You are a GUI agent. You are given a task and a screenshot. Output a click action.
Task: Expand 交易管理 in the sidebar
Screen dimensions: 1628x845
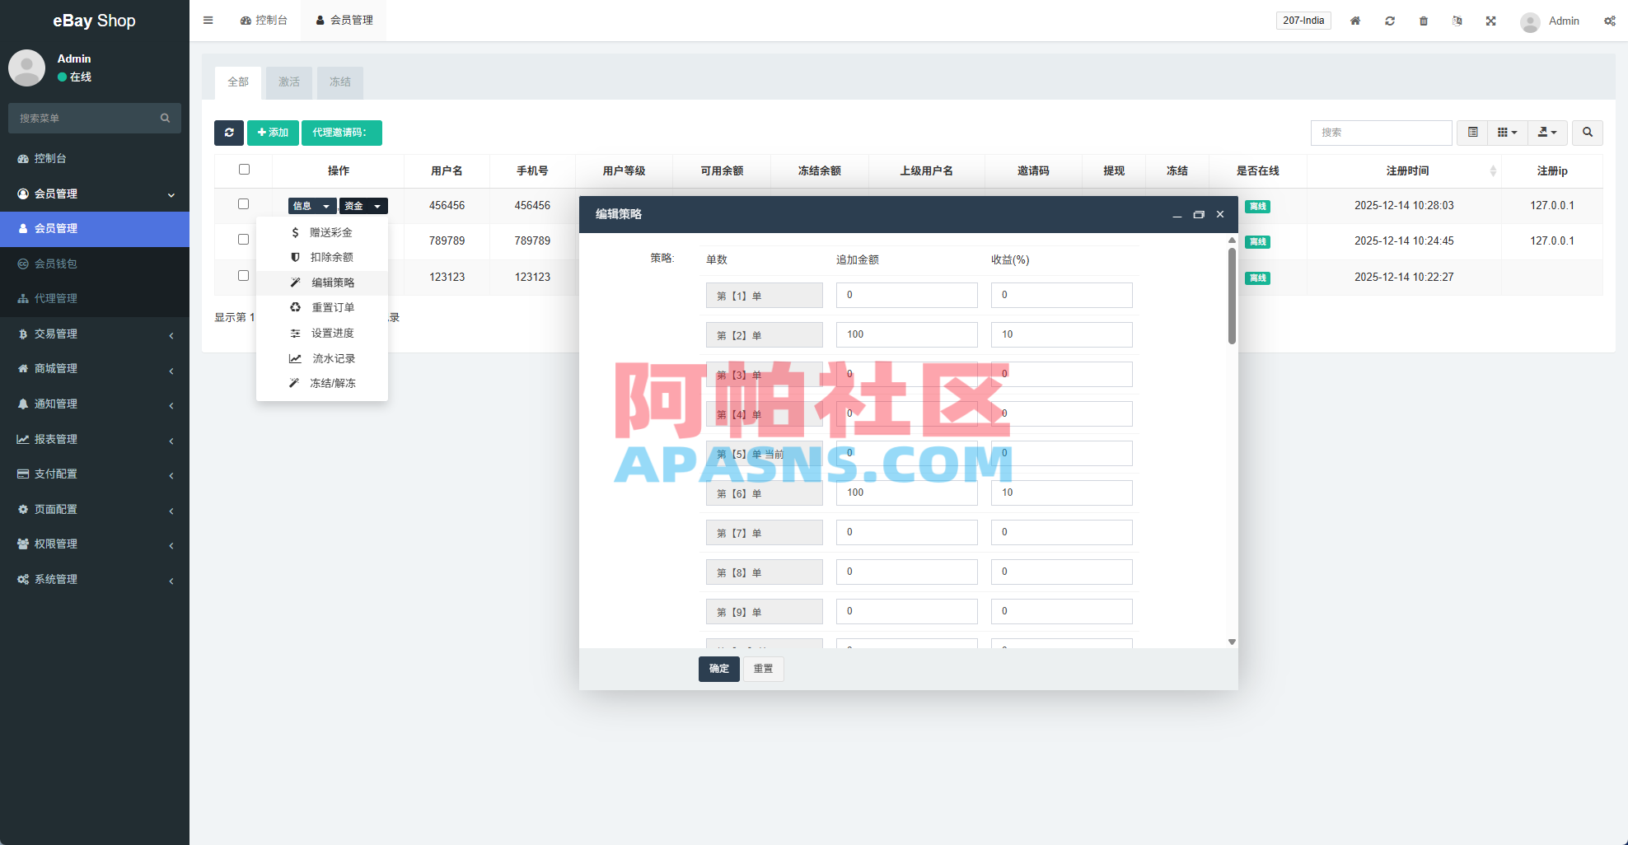tap(95, 334)
